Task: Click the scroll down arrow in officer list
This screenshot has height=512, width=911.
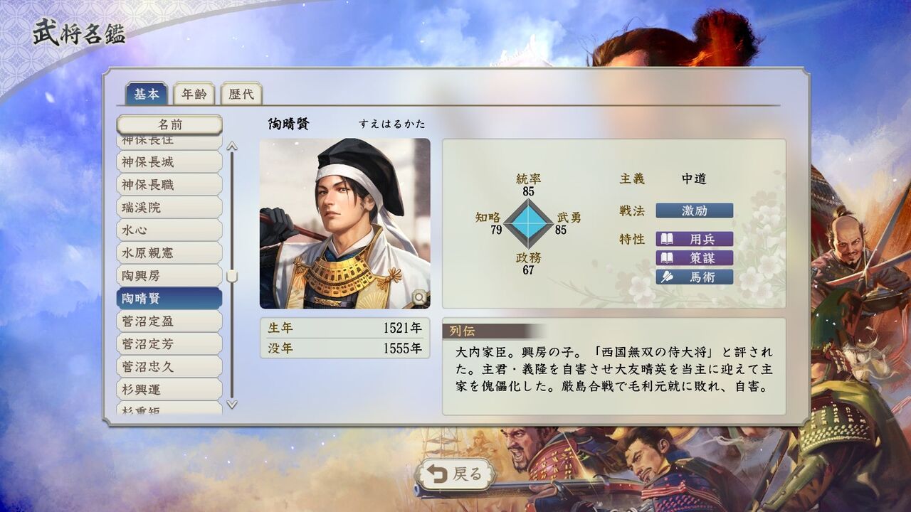Action: point(232,404)
